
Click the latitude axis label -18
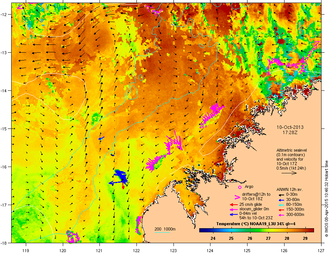(x=4, y=243)
